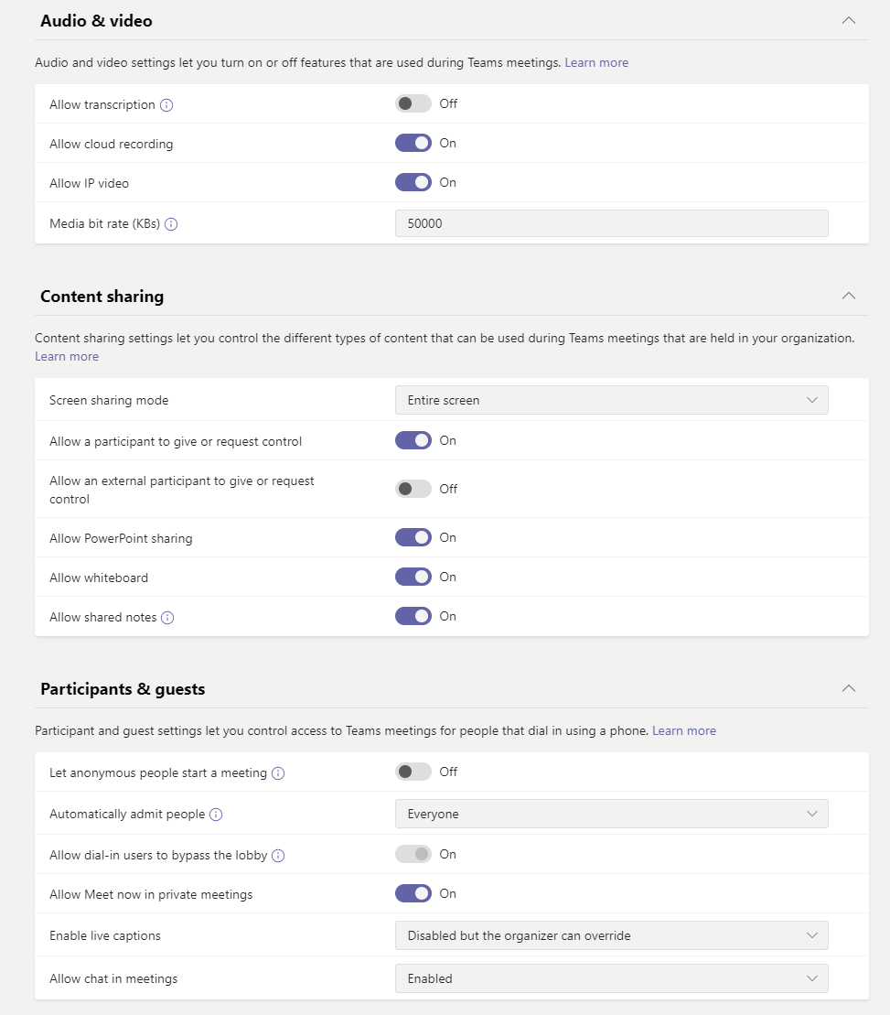Open the Automatically admit people dropdown
This screenshot has width=890, height=1015.
point(611,814)
